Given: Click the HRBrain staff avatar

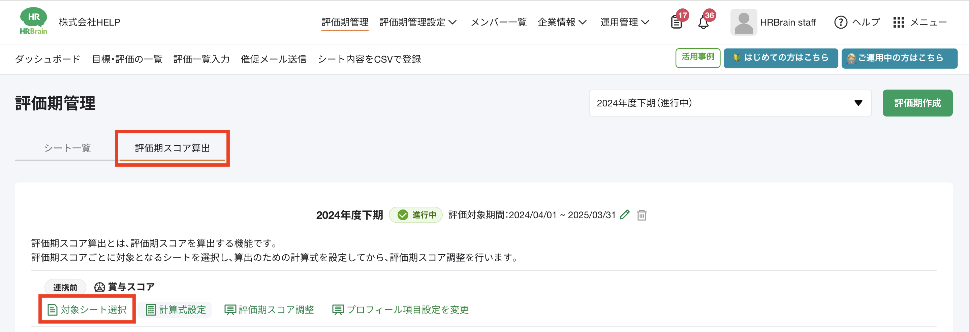Looking at the screenshot, I should coord(743,22).
